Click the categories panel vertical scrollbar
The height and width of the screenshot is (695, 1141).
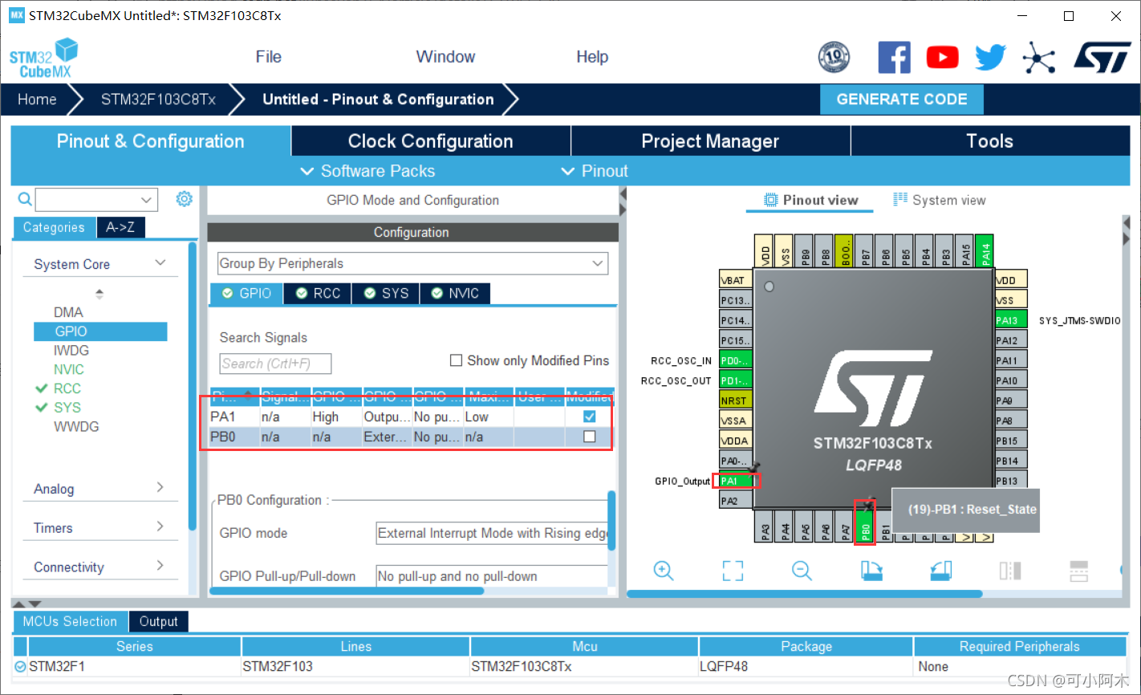coord(193,386)
